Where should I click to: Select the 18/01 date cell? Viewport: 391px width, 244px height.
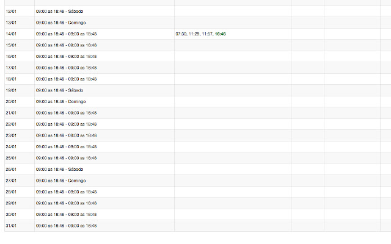10,79
